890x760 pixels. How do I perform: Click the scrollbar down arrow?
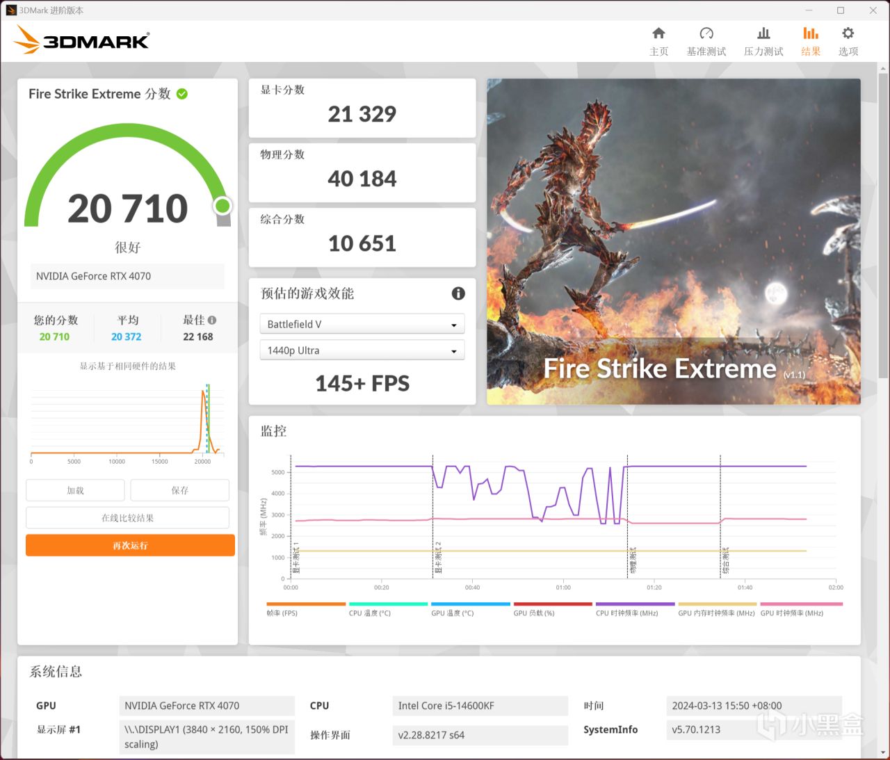point(884,752)
